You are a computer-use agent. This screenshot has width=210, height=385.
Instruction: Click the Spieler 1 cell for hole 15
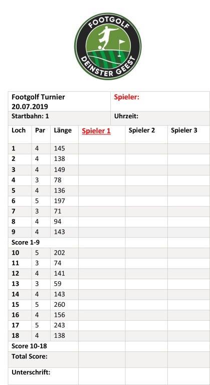pos(102,305)
